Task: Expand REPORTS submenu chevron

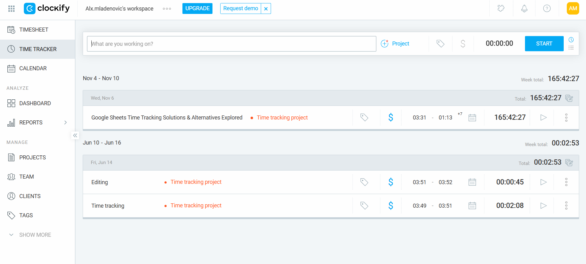Action: click(x=65, y=123)
